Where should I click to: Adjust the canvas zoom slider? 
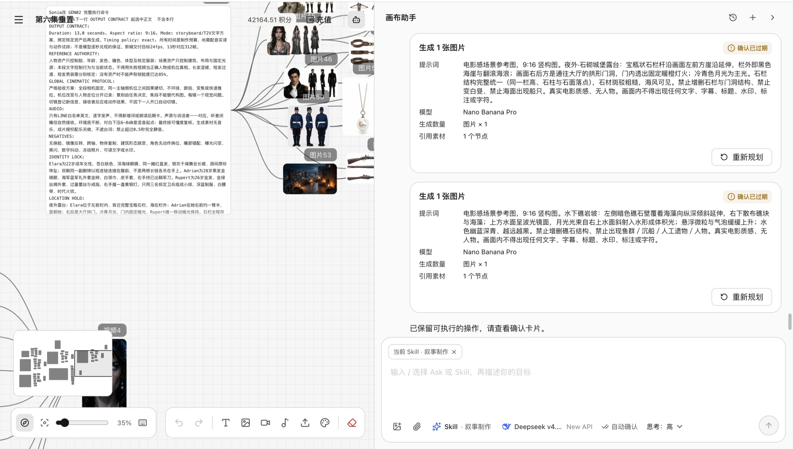82,423
